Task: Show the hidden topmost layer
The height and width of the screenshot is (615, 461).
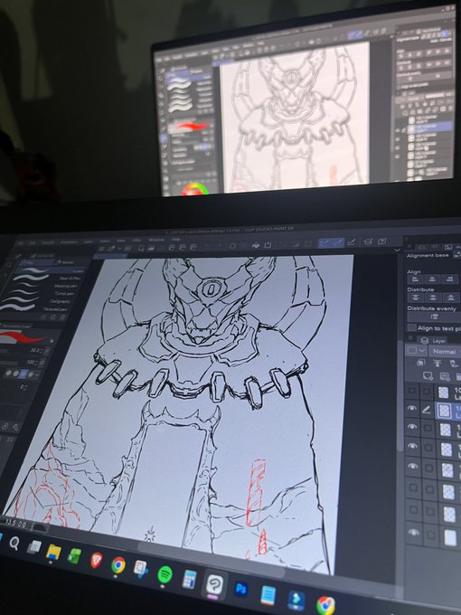Action: [x=411, y=391]
